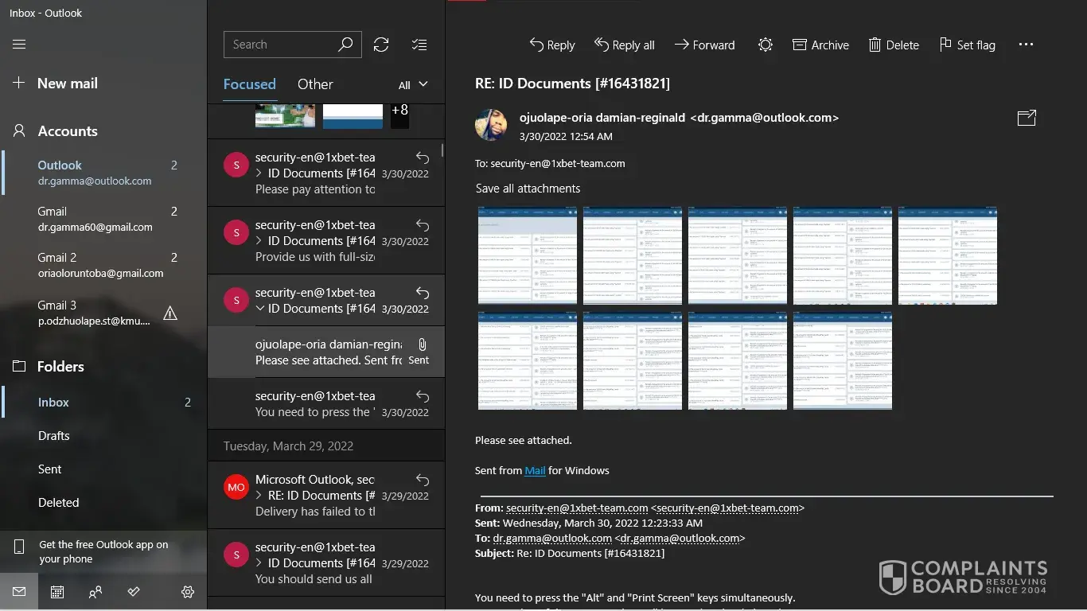
Task: Collapse the expanded ID Documents conversation
Action: pyautogui.click(x=260, y=309)
